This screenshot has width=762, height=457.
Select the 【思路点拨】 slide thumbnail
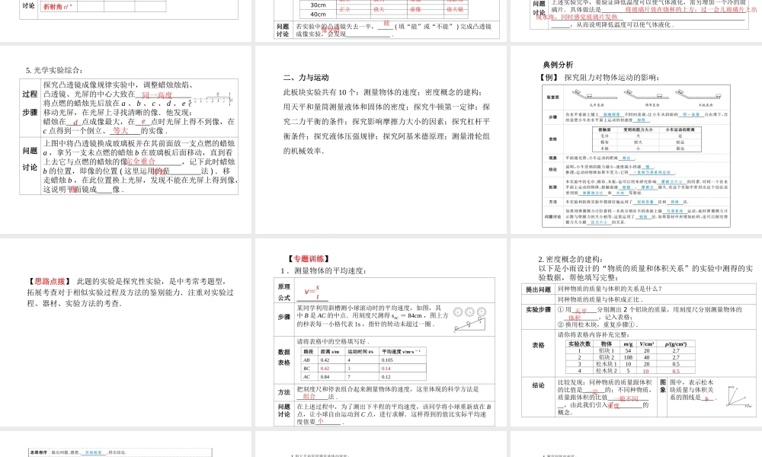[126, 332]
